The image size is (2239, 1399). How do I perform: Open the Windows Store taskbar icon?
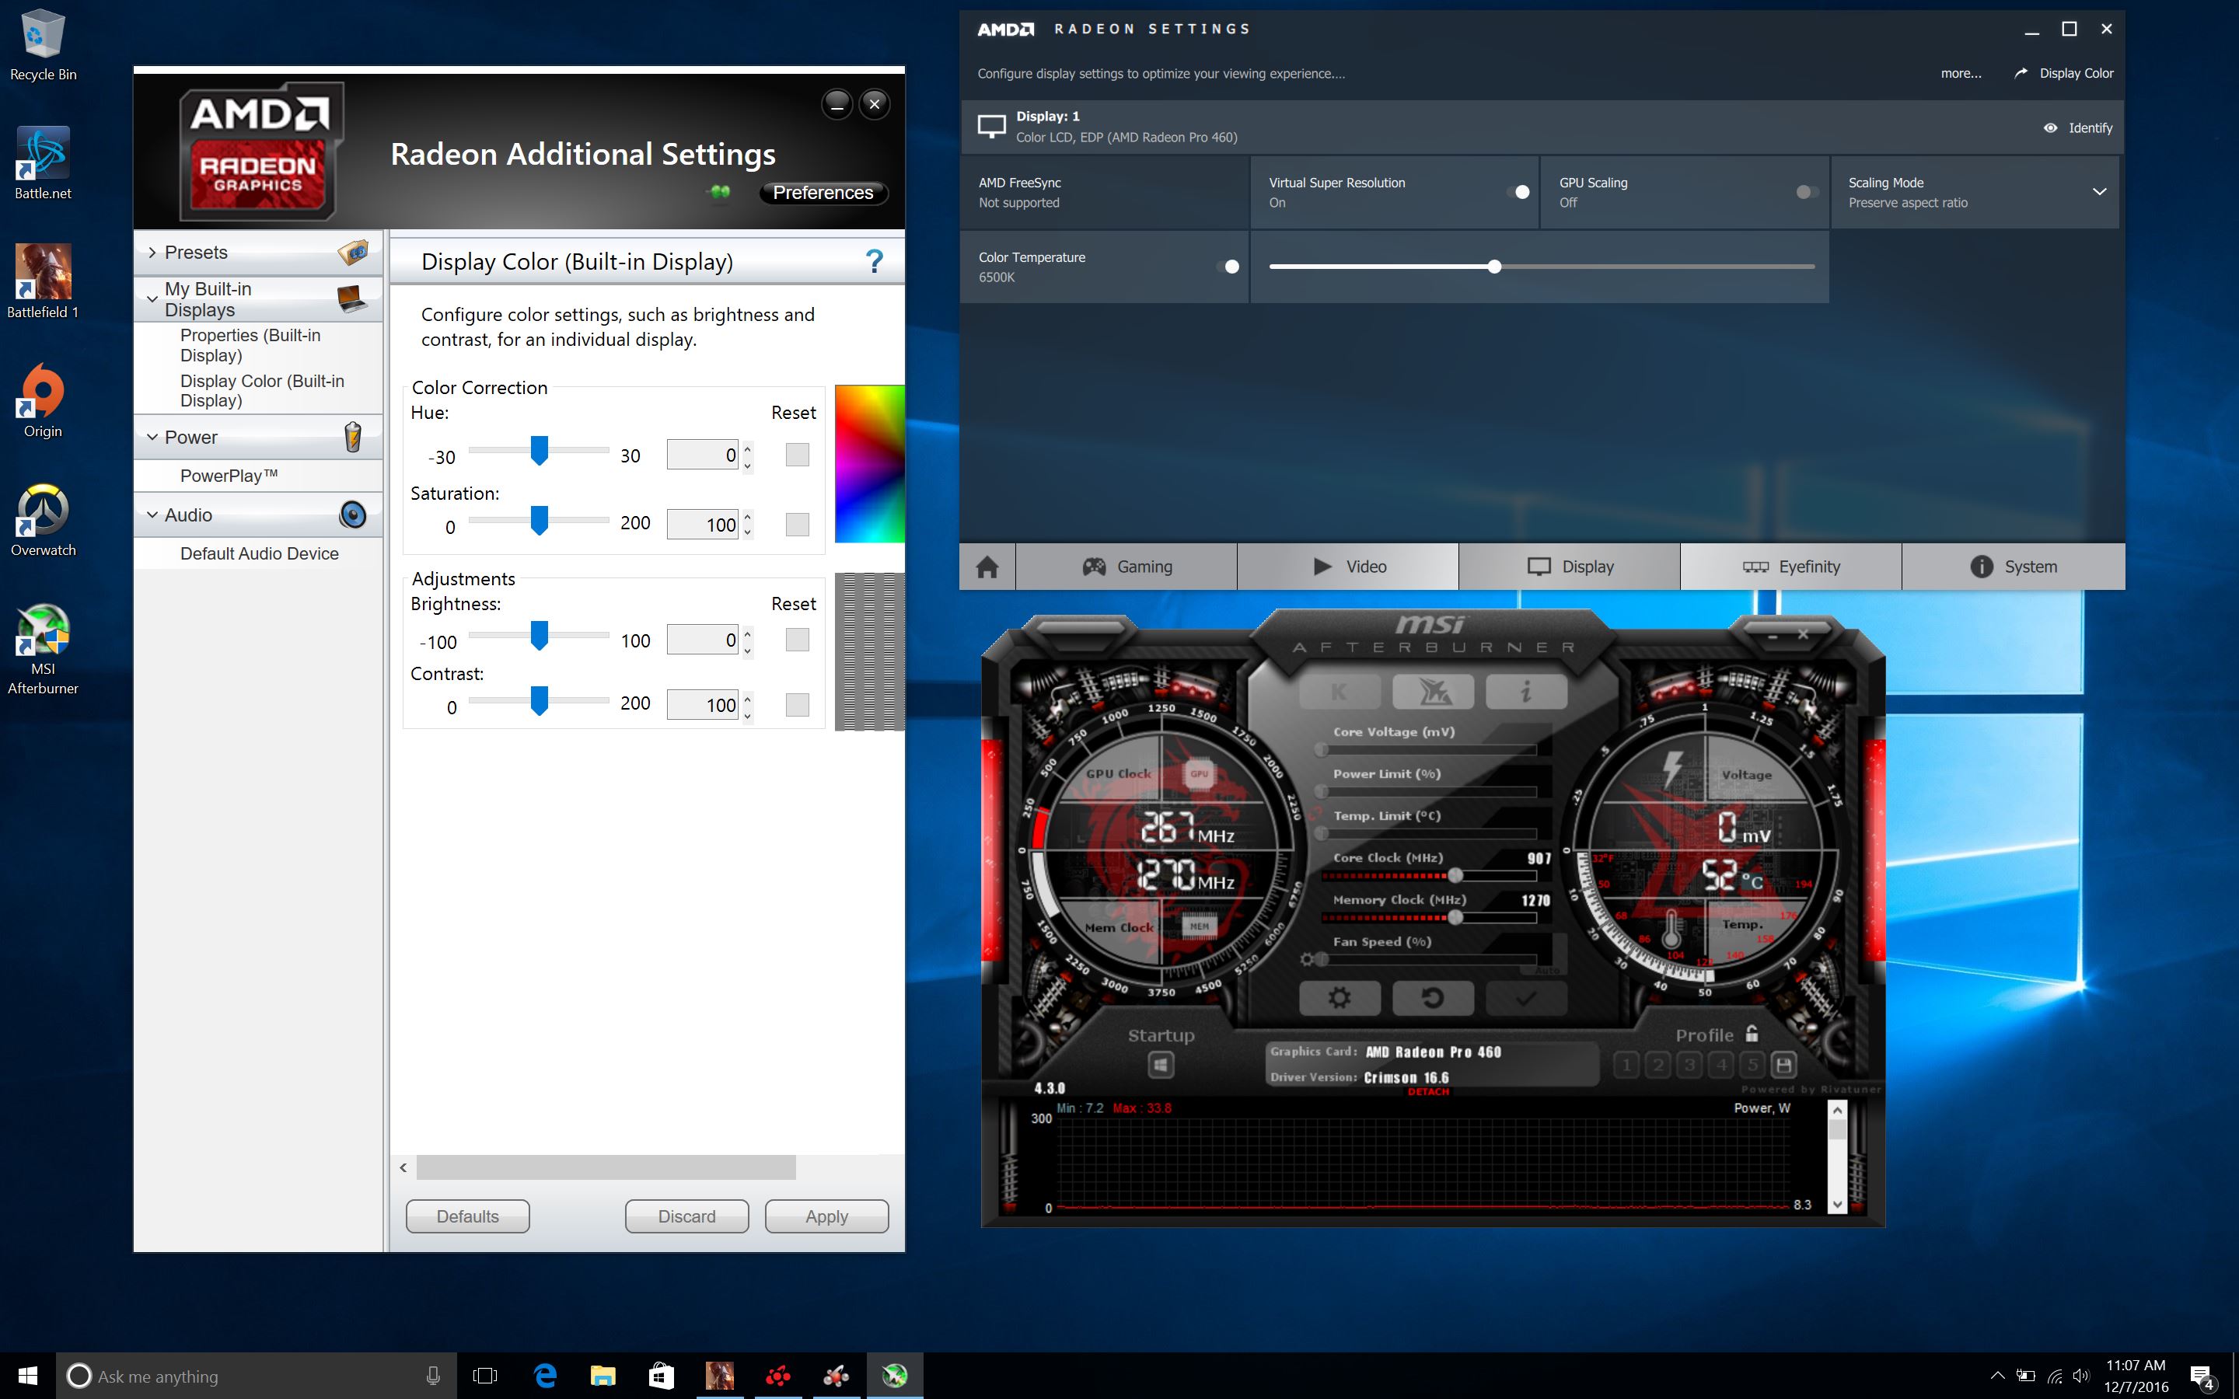coord(661,1376)
